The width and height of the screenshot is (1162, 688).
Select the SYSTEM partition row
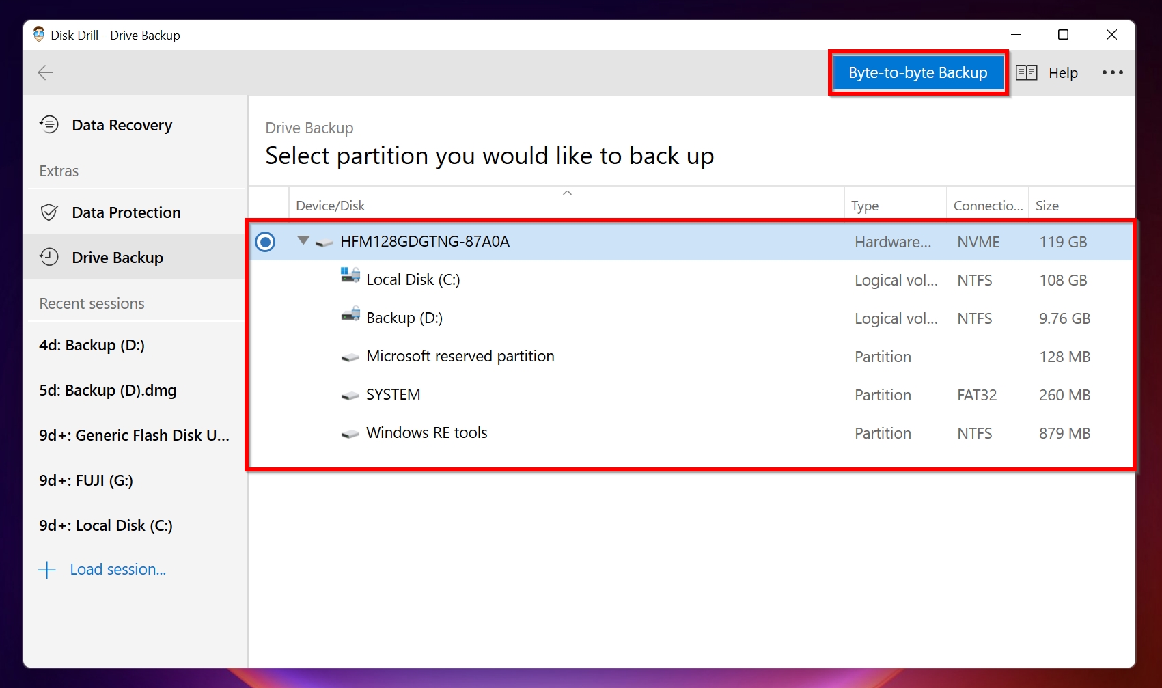(691, 395)
